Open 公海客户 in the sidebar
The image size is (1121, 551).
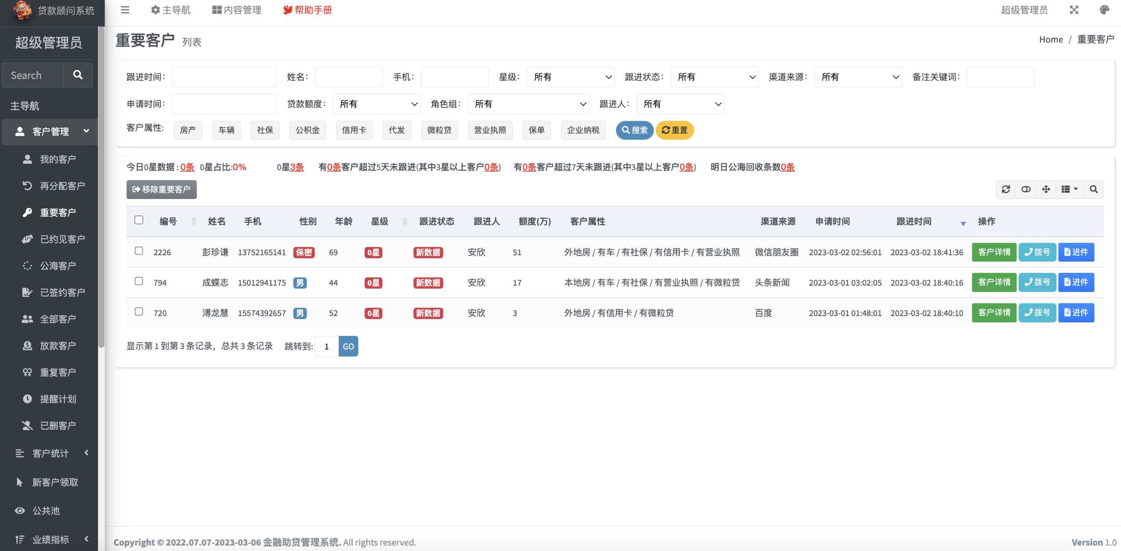(58, 265)
